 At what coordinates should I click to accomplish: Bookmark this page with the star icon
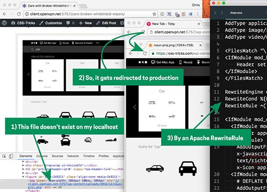pyautogui.click(x=154, y=14)
